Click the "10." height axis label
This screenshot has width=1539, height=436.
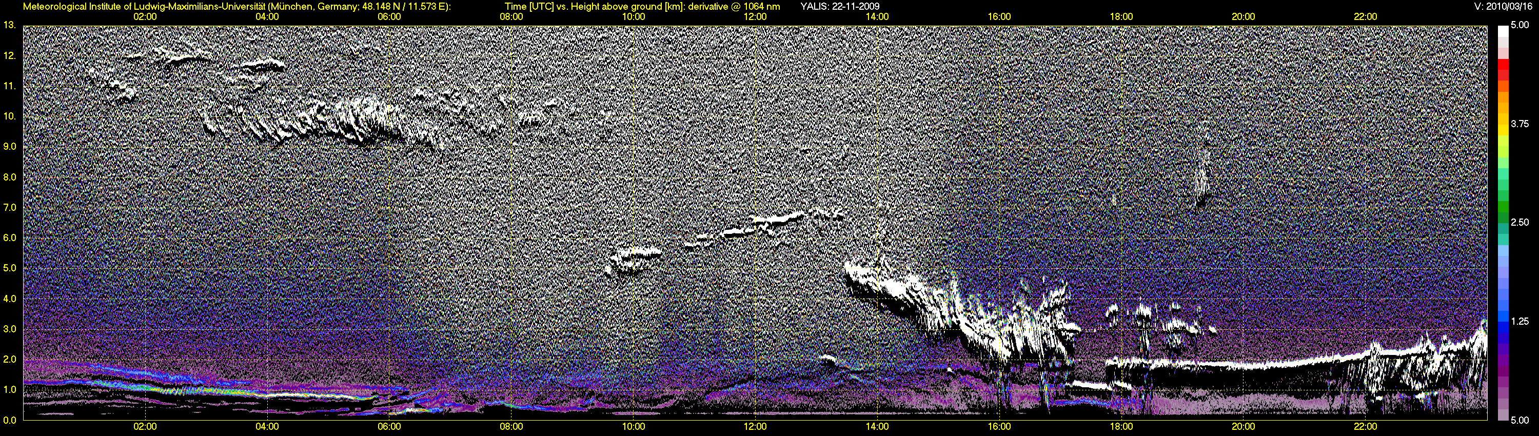9,116
